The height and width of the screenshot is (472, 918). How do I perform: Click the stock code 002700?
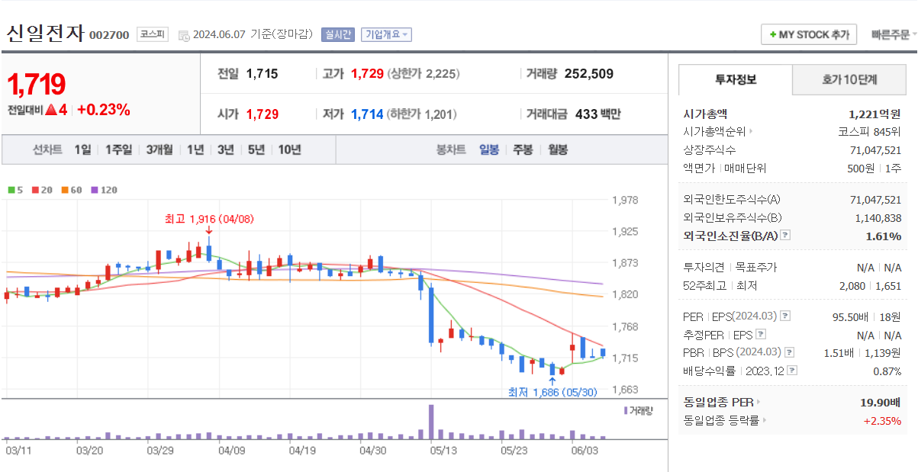click(109, 35)
